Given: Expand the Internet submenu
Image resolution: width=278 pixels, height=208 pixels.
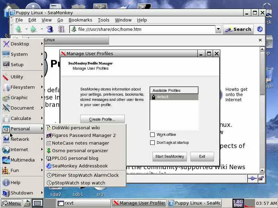Looking at the screenshot, I should click(23, 149).
